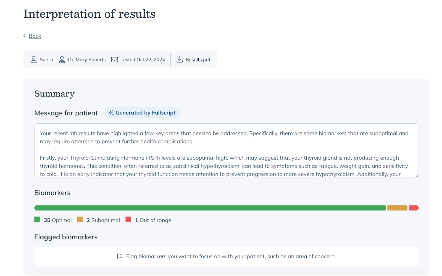Navigate back using the Back link

pos(35,36)
